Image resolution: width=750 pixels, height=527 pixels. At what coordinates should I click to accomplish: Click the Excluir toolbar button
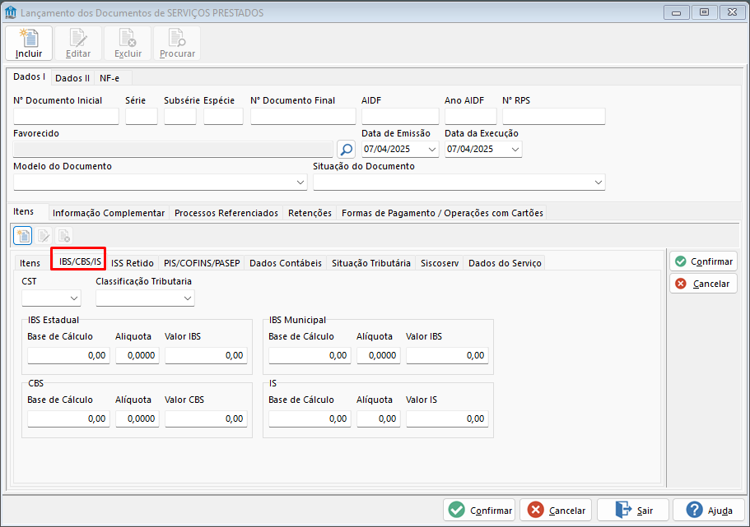(128, 43)
